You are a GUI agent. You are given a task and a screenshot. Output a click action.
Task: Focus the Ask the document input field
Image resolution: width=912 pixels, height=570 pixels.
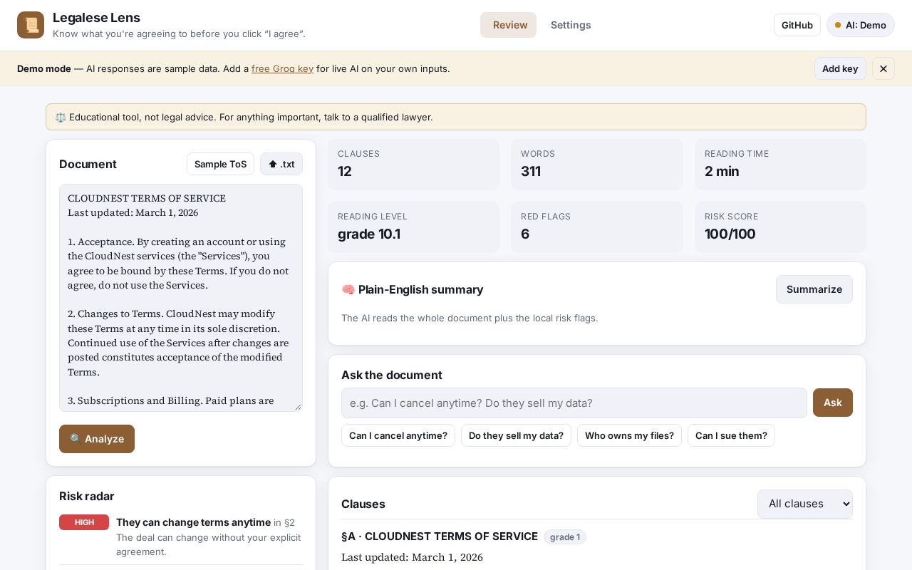(x=574, y=403)
